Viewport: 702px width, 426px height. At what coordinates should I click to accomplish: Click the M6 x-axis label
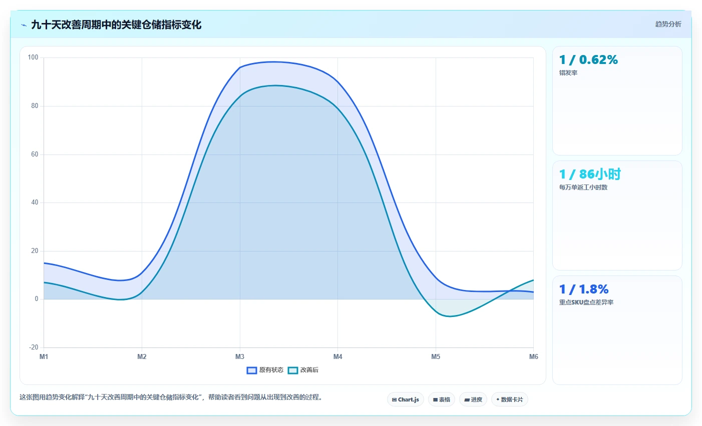534,356
